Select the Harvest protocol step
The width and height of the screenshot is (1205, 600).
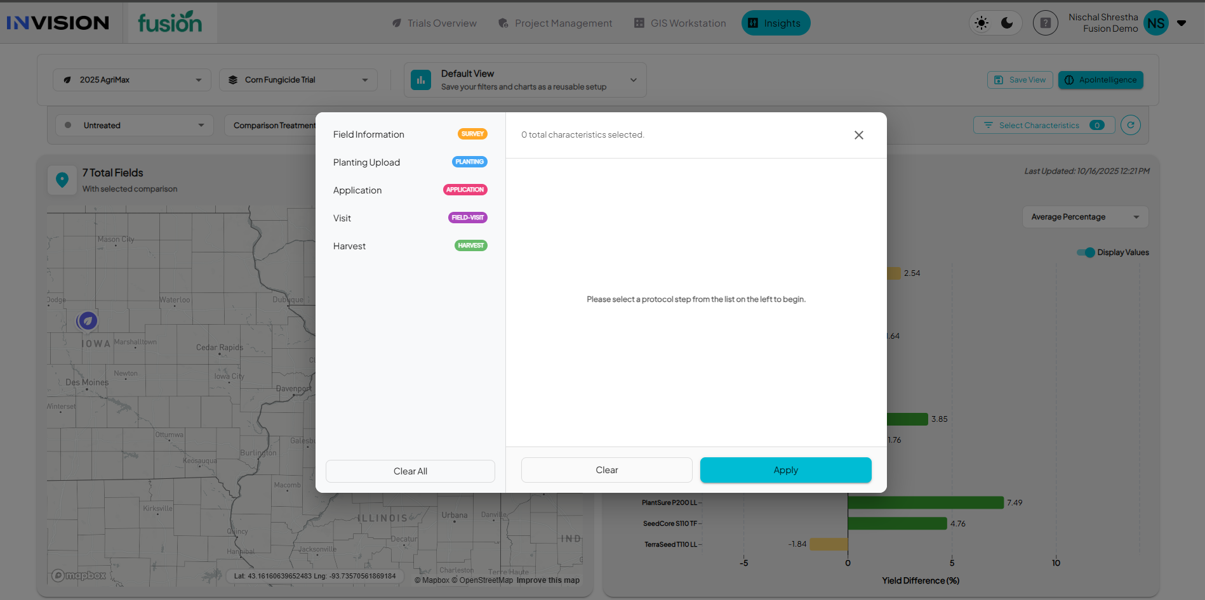click(x=349, y=246)
